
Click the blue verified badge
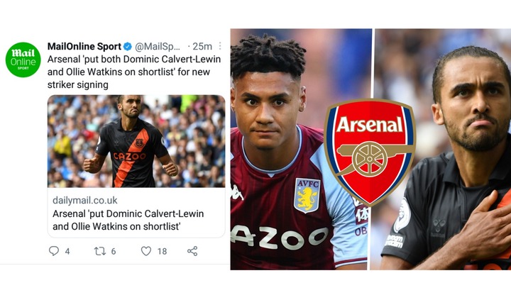tap(128, 47)
